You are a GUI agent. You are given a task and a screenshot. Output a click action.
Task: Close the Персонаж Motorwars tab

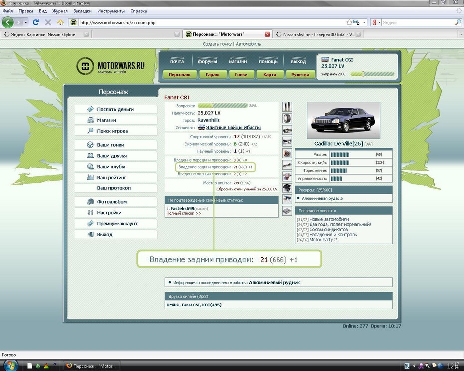pyautogui.click(x=267, y=34)
